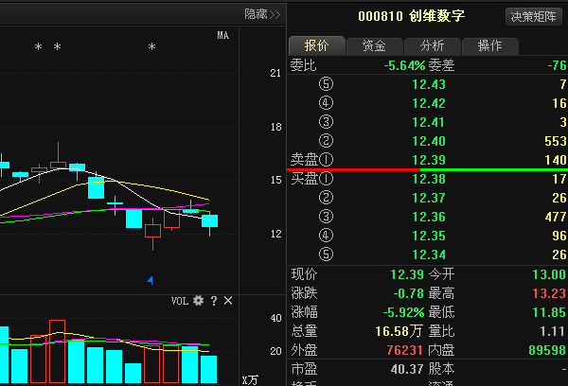Click the 外盘 value 76231
568x386 pixels.
coord(404,350)
